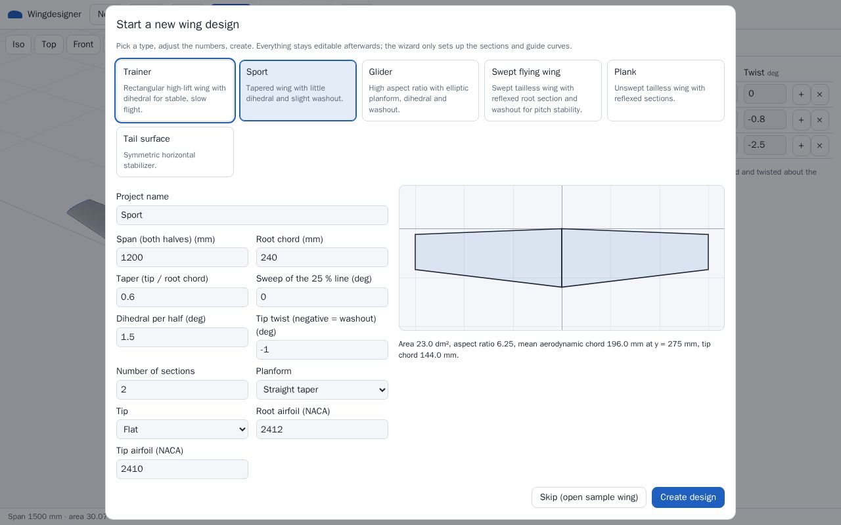Screen dimensions: 841x525
Task: Edit the Root airfoil (NACA) field
Action: (x=322, y=429)
